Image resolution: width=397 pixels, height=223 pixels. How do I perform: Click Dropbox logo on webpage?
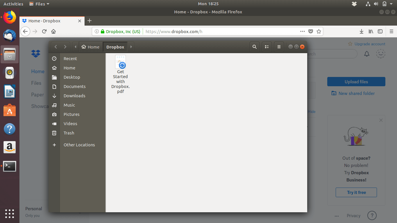pyautogui.click(x=36, y=54)
